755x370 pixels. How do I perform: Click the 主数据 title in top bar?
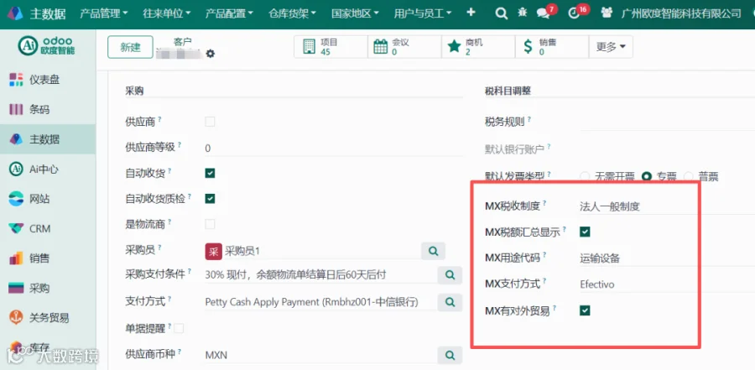tap(48, 13)
